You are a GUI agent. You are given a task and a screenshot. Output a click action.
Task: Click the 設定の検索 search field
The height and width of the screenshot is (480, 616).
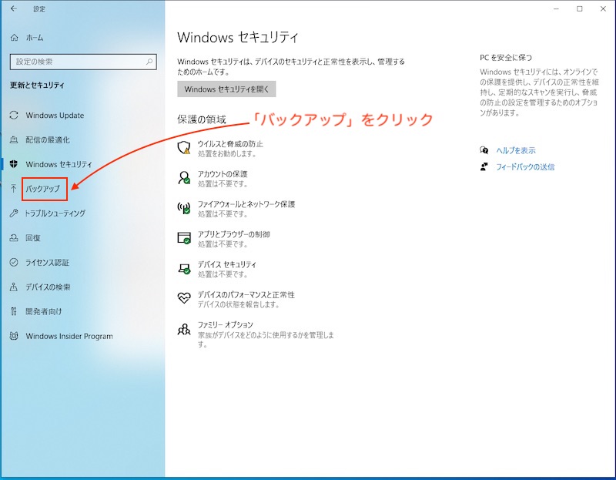tap(83, 62)
